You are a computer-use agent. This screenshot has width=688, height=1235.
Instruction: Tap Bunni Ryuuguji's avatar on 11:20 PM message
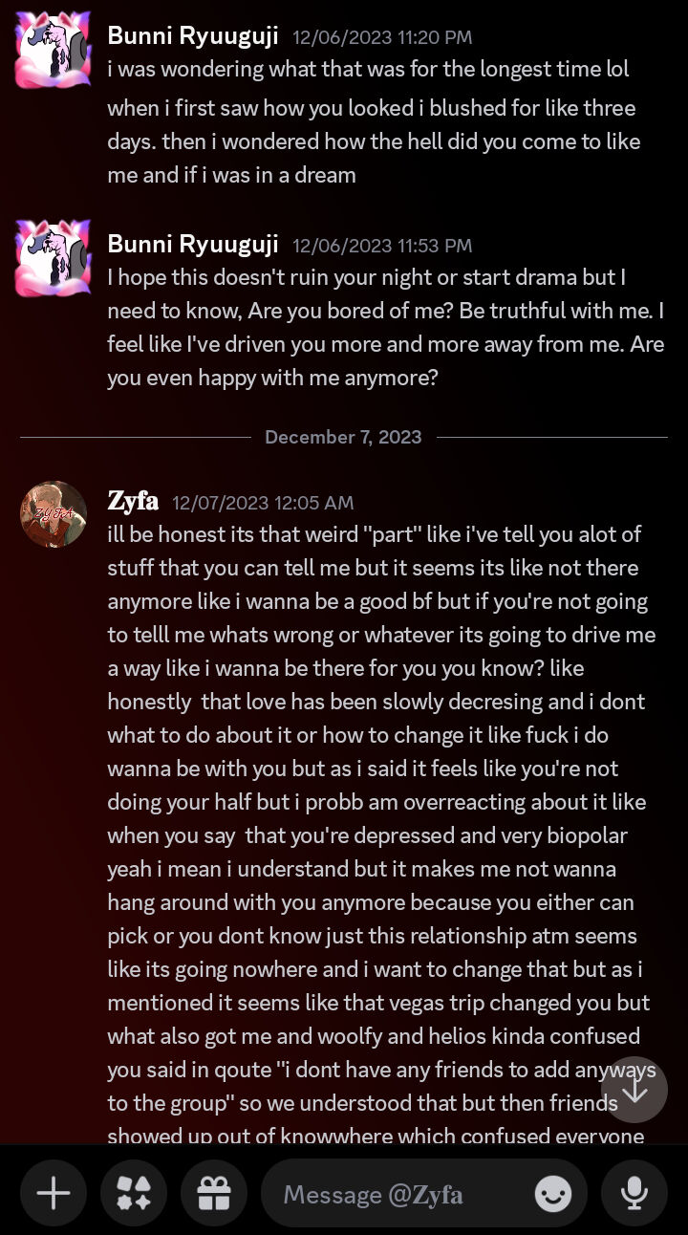click(x=54, y=51)
